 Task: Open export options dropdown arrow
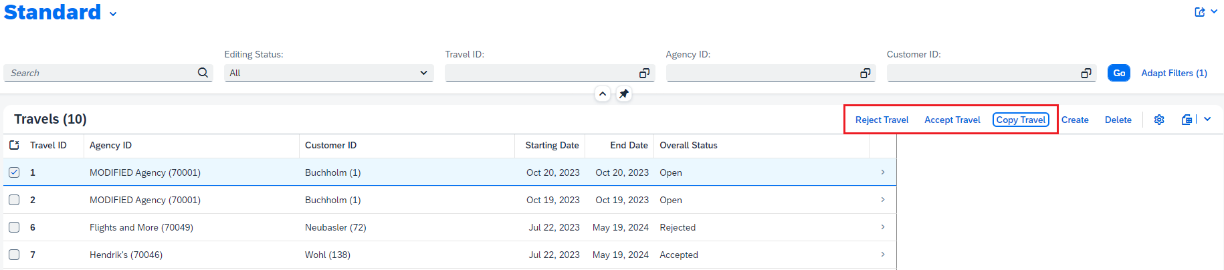1207,120
